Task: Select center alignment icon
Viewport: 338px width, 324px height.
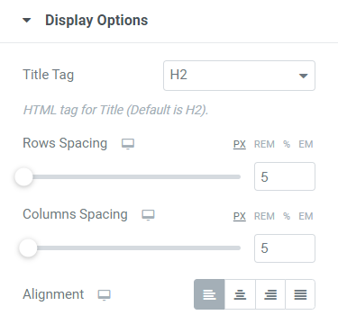Action: tap(240, 294)
